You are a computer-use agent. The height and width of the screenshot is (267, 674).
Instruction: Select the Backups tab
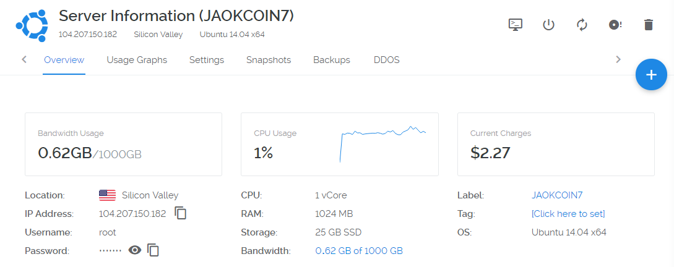pos(331,60)
